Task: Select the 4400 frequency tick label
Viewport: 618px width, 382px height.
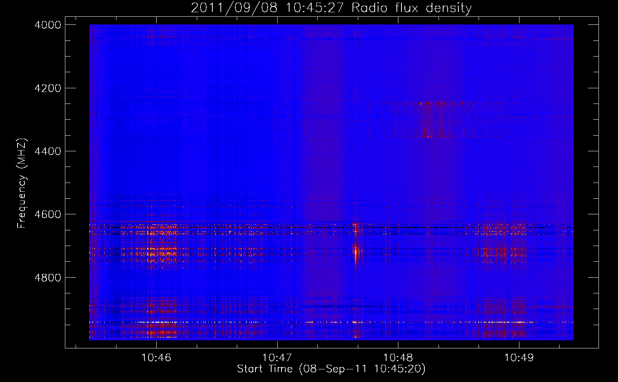Action: click(x=48, y=151)
